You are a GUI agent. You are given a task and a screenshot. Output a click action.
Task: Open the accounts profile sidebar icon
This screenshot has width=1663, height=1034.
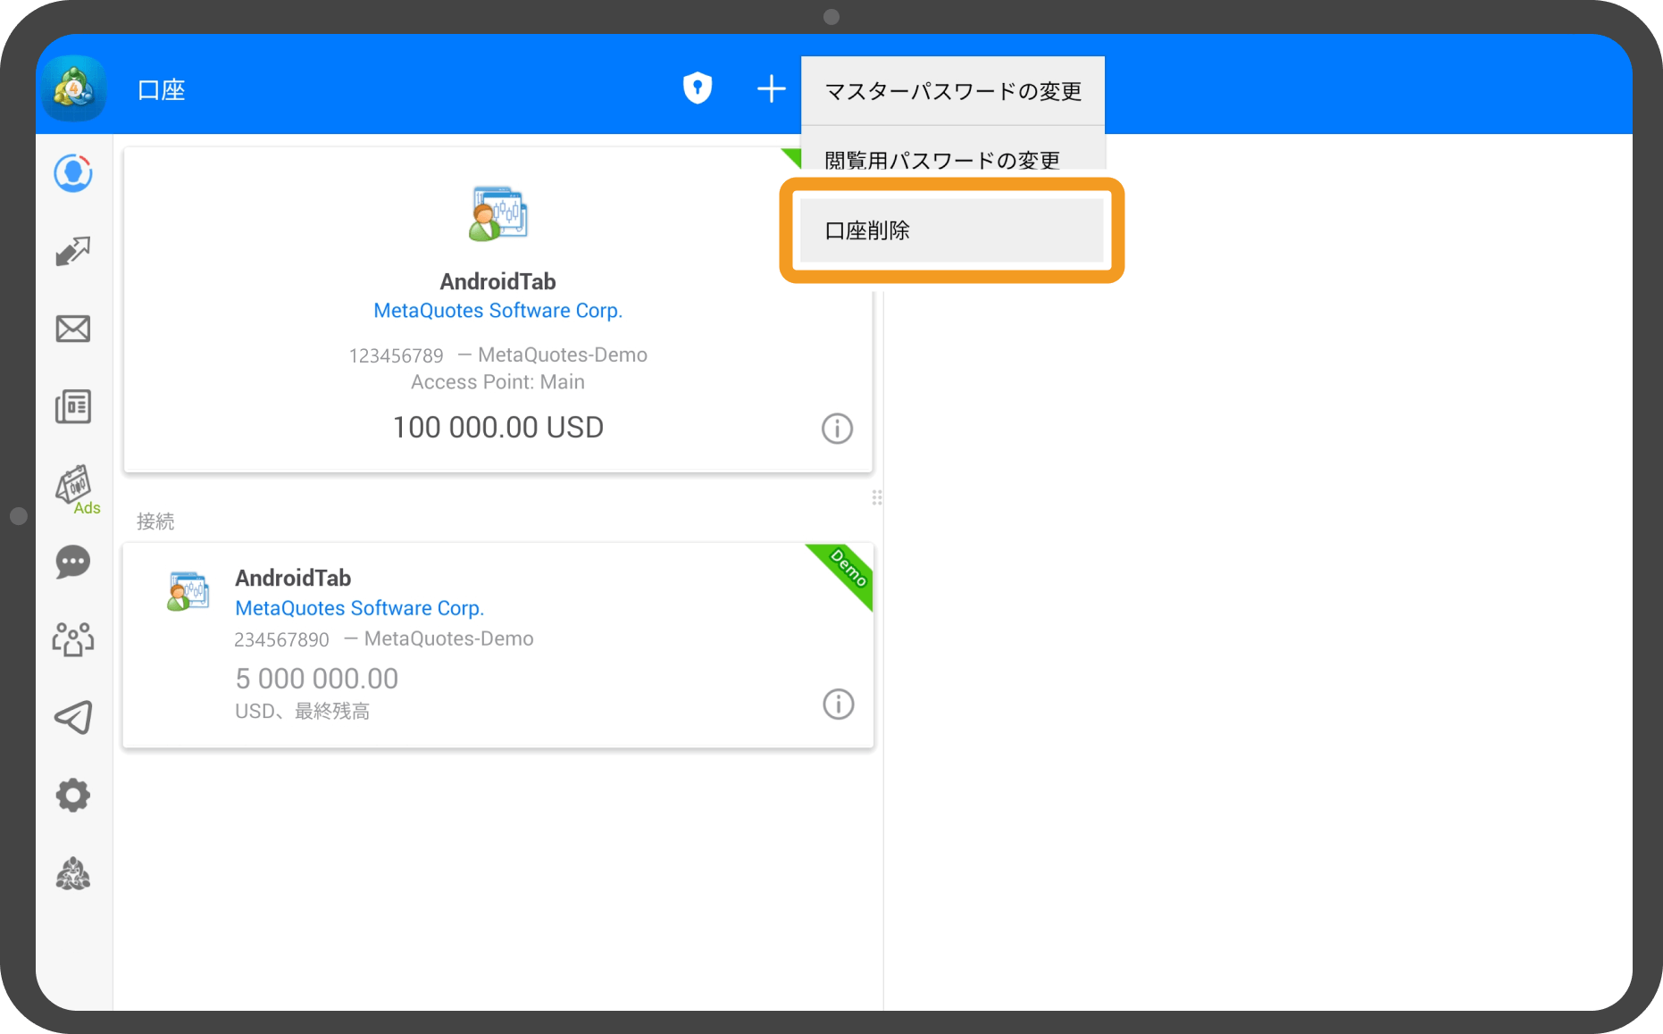tap(73, 173)
